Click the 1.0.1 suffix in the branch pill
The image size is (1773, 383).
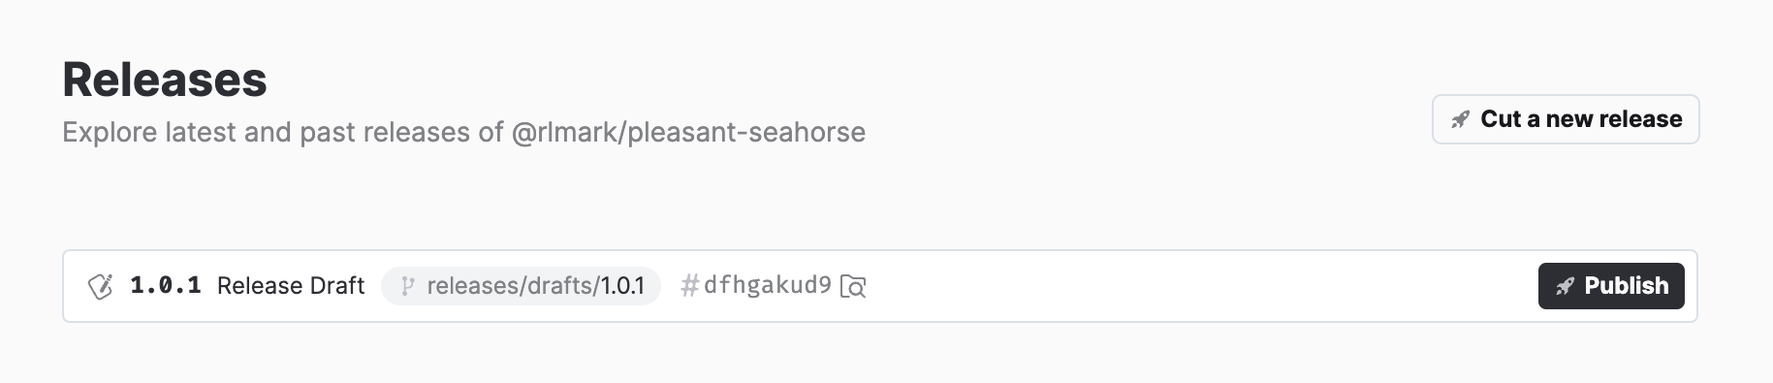(x=622, y=286)
